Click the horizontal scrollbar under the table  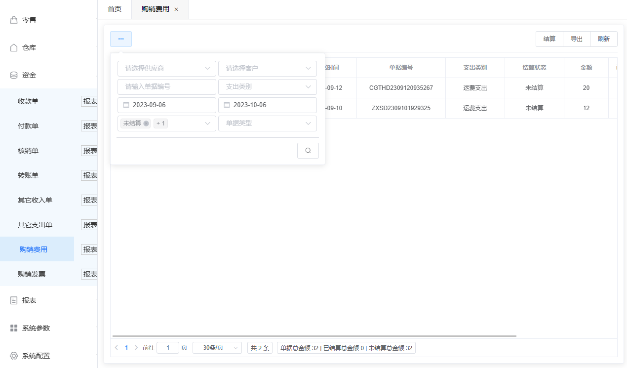pos(314,336)
